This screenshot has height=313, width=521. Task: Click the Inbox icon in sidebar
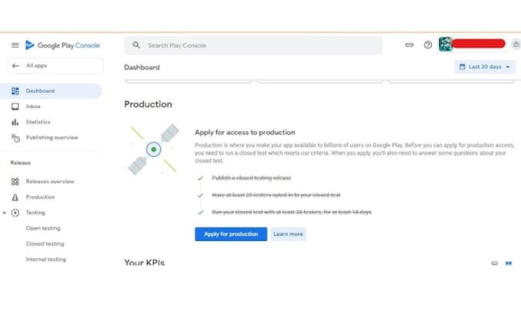point(15,106)
